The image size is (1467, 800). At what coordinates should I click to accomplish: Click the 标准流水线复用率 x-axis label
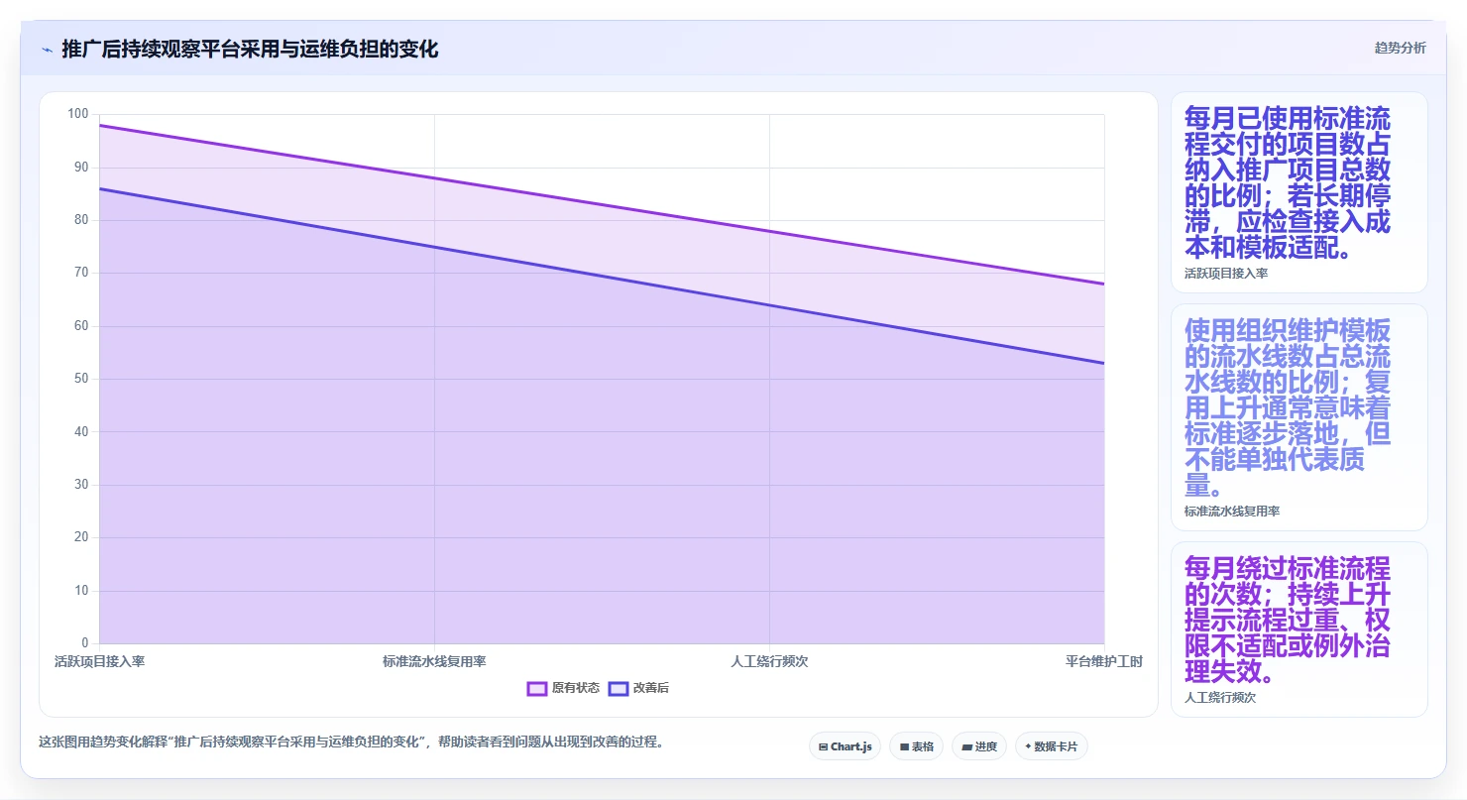click(x=434, y=661)
